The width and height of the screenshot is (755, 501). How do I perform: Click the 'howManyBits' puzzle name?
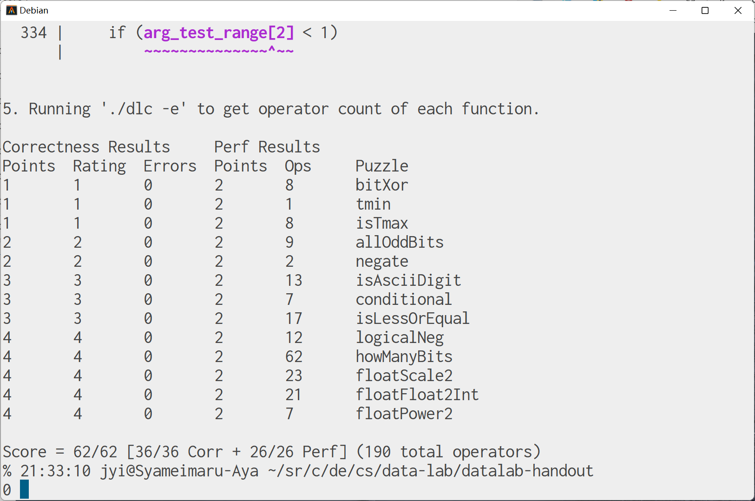[x=404, y=356]
